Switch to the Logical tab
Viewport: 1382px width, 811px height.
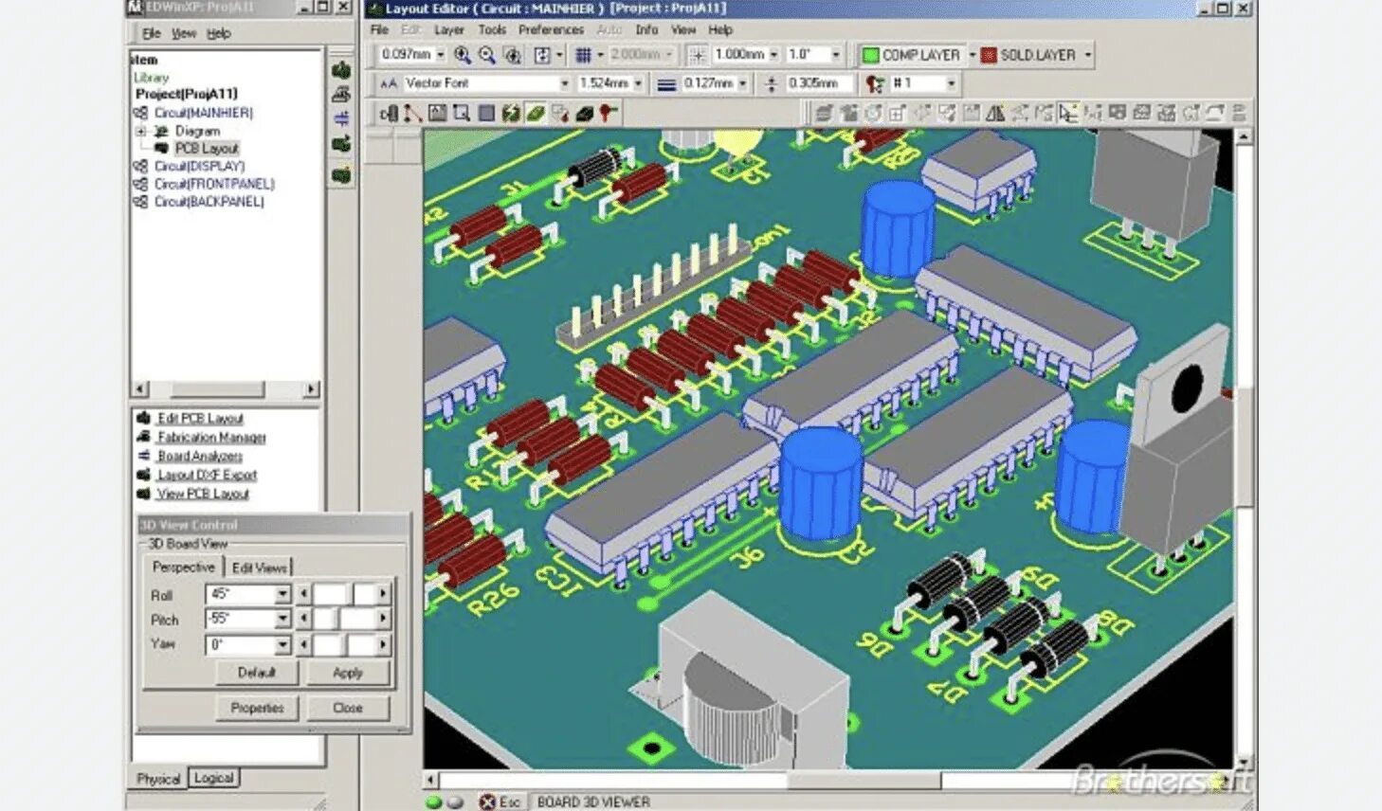pos(213,778)
